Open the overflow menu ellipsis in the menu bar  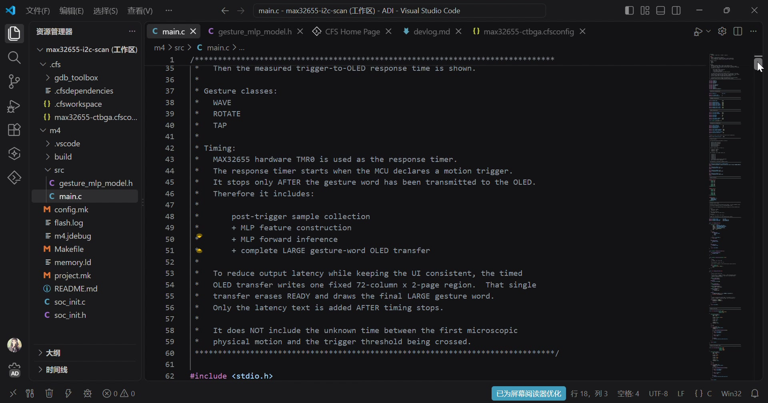[169, 11]
